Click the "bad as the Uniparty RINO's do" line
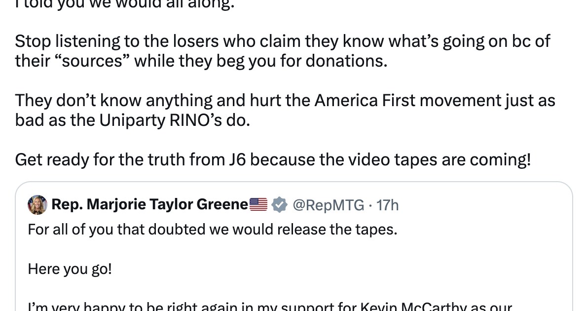The image size is (585, 311). point(133,120)
